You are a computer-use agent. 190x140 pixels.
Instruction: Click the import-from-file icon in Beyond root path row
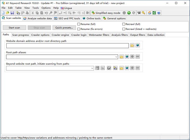point(115,68)
